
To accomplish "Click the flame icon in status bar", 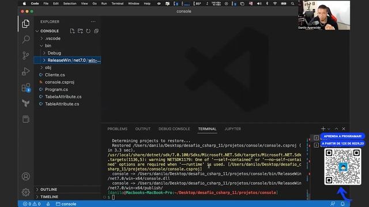I will (48, 204).
